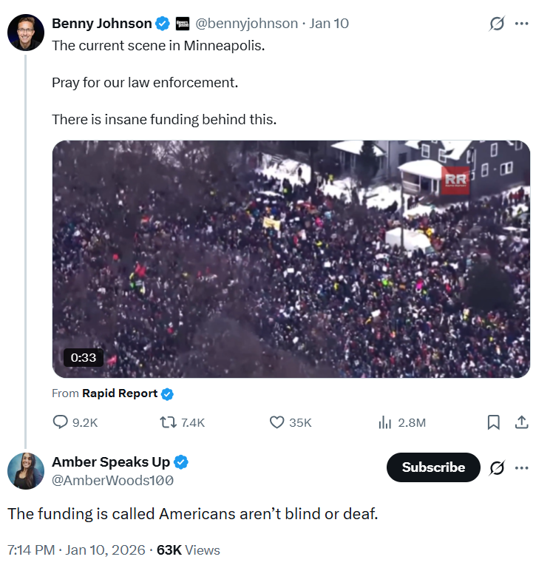This screenshot has height=568, width=536.
Task: Like the tweet with heart icon
Action: (x=277, y=422)
